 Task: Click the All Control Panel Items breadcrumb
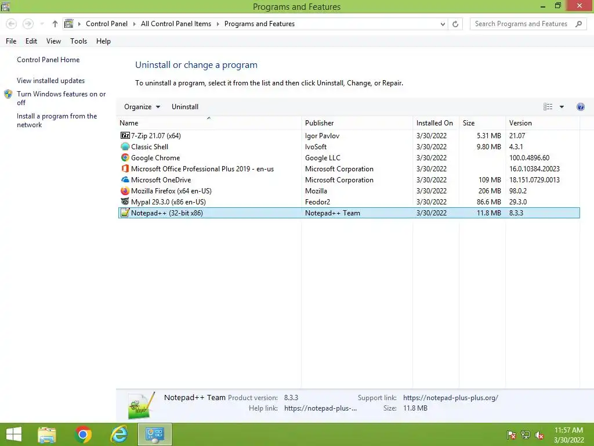pos(176,24)
